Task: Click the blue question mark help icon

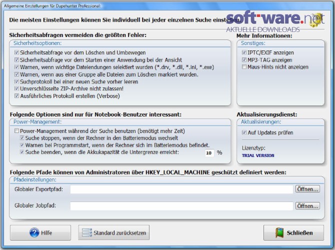Action: (34, 232)
